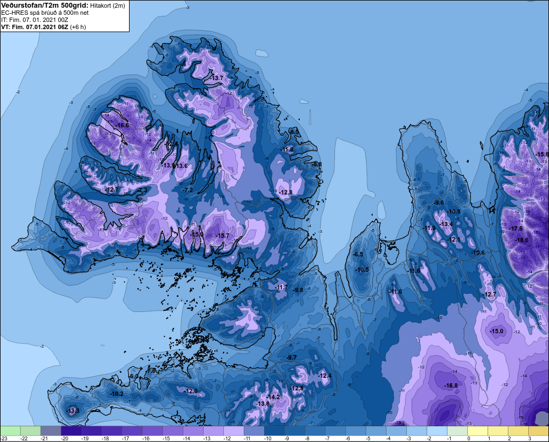Click the -10.6 temperature label
Image resolution: width=549 pixels, height=442 pixels.
click(x=478, y=253)
